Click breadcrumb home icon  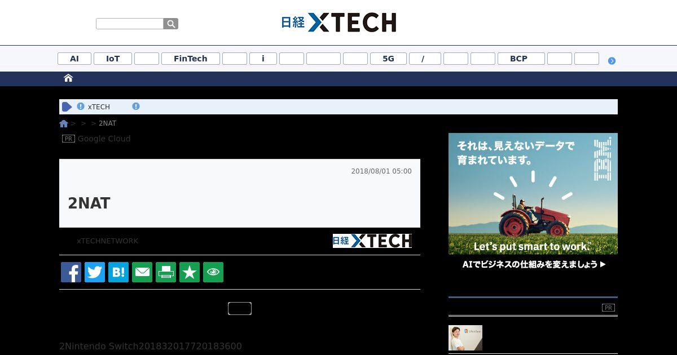(64, 123)
